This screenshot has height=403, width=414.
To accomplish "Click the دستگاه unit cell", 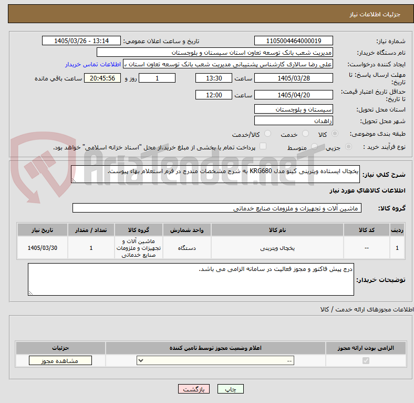I will tap(187, 248).
